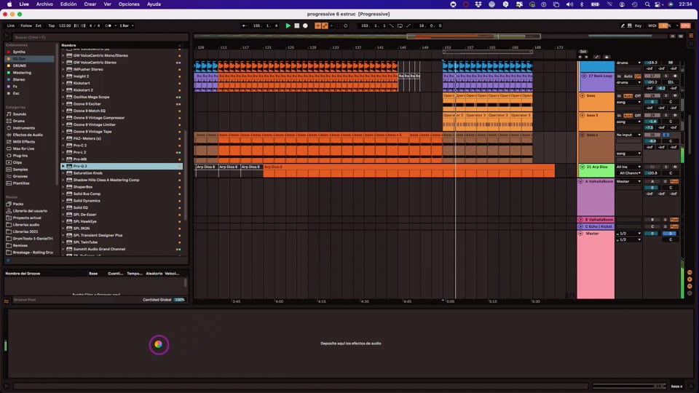This screenshot has height=393, width=699.
Task: Toggle the loop switch in control bar
Action: tap(400, 26)
